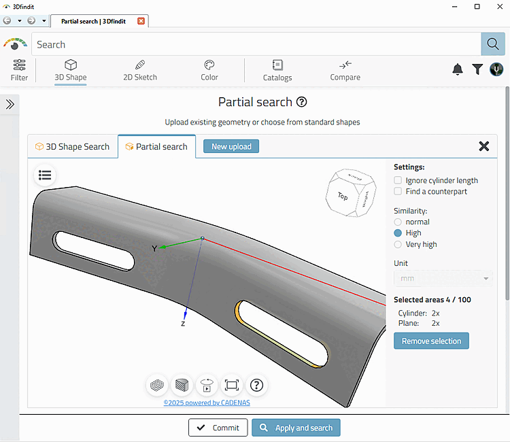Click the fit-to-view frame icon

tap(232, 386)
